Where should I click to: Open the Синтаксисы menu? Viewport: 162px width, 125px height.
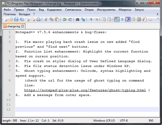pos(73,10)
